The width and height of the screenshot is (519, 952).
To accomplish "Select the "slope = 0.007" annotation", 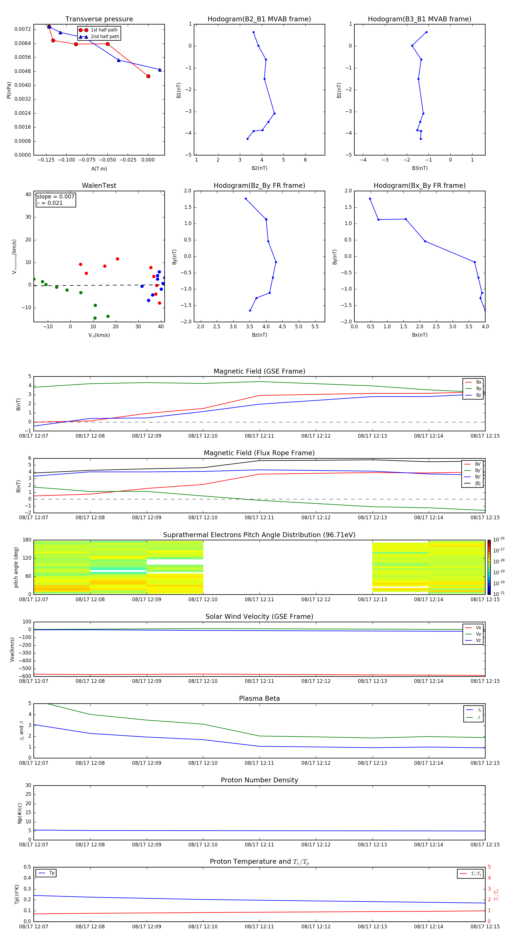I will click(x=55, y=197).
